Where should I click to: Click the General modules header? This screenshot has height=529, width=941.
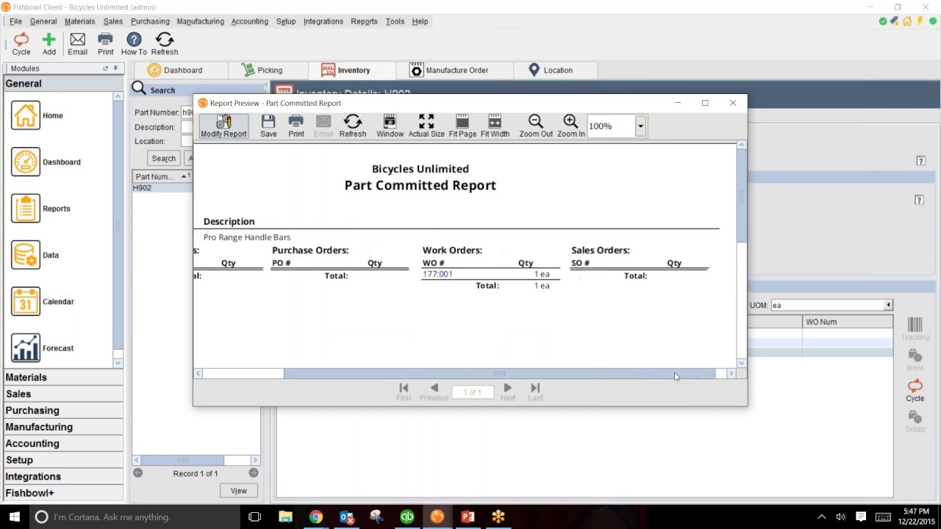click(63, 84)
